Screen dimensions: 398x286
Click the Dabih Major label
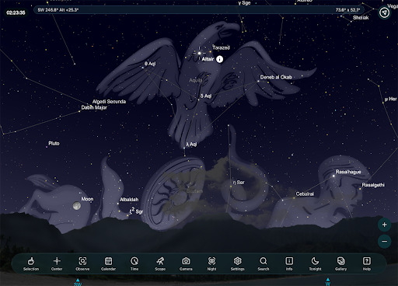tap(94, 107)
